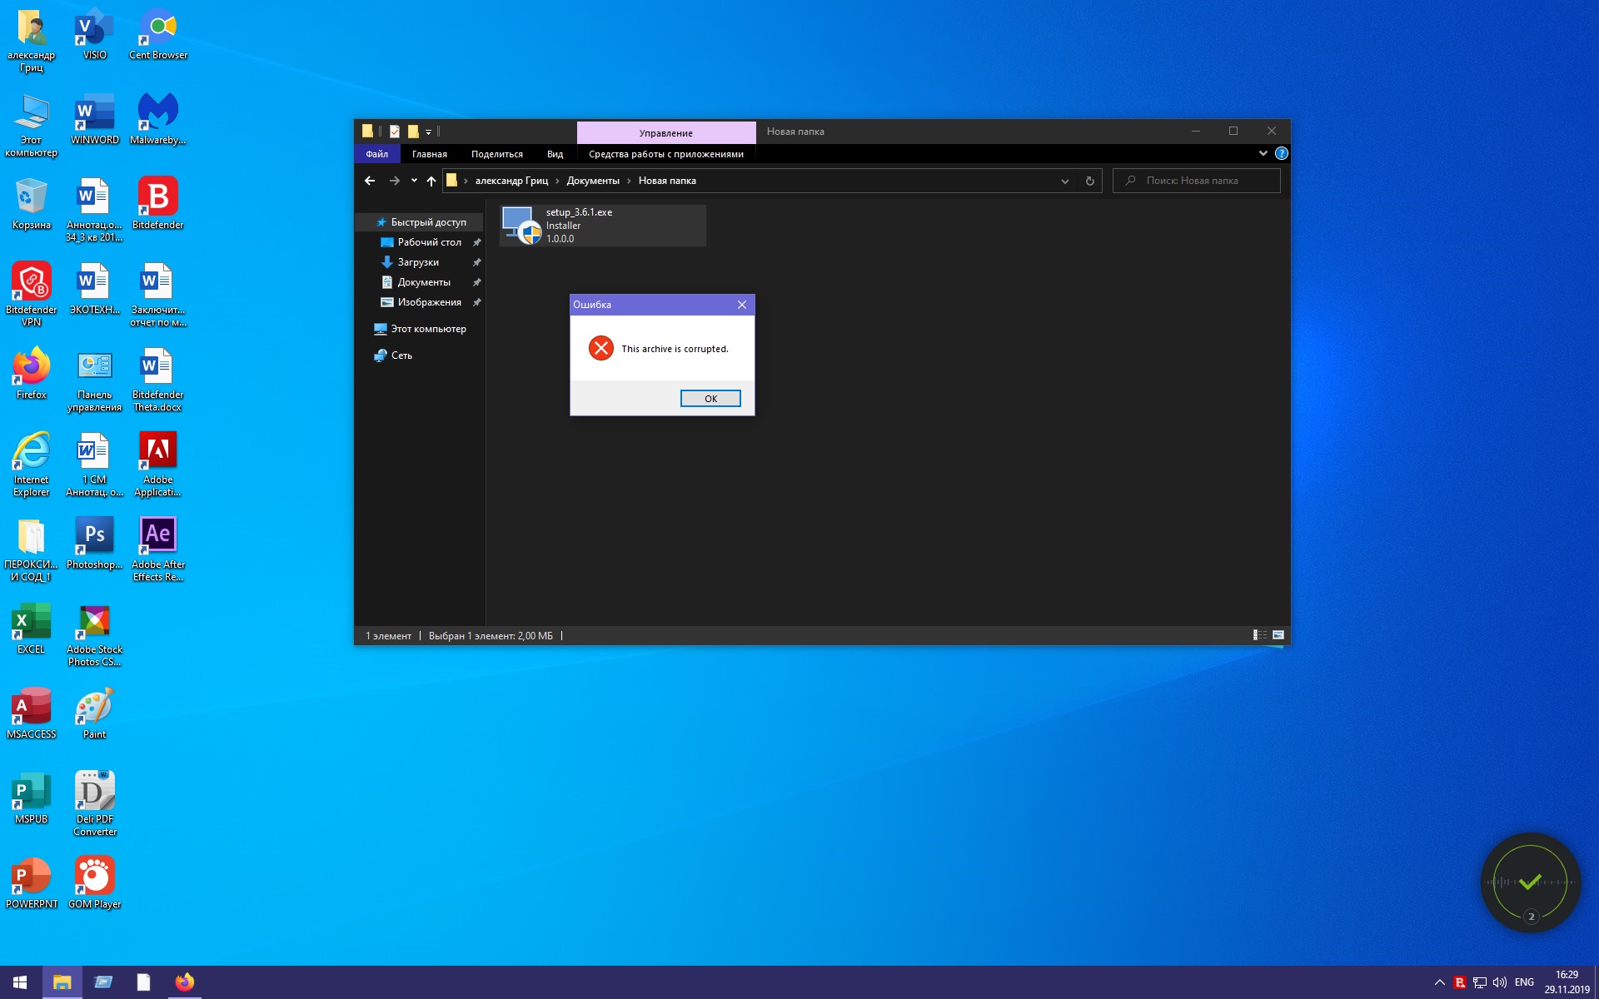Go back with the explorer back arrow

coord(370,181)
